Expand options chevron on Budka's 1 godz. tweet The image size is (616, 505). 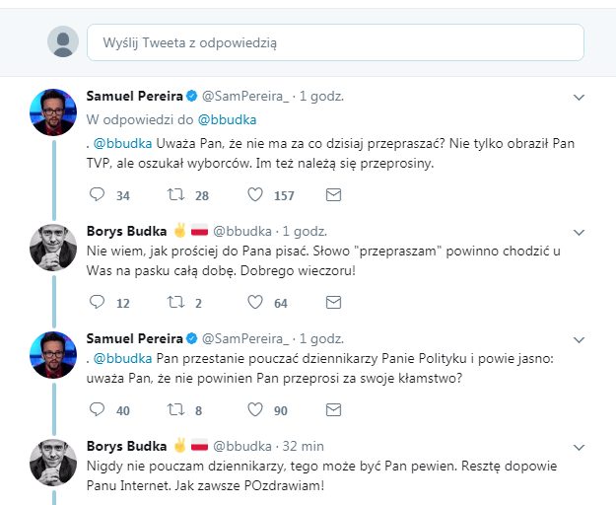pyautogui.click(x=580, y=232)
